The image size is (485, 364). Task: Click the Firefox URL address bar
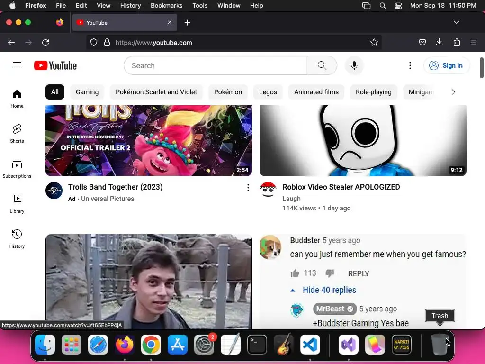click(234, 42)
